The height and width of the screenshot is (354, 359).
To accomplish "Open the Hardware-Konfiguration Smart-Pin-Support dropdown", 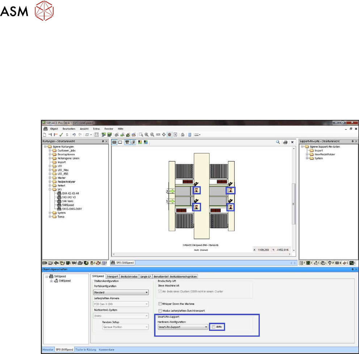I will click(x=183, y=327).
